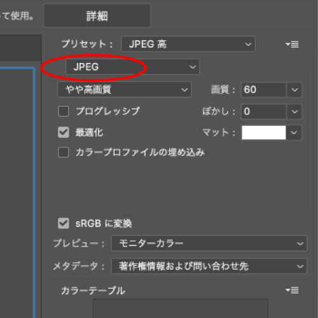Open the プリセット dropdown showing JPEG 高
318x318 pixels.
(x=188, y=44)
